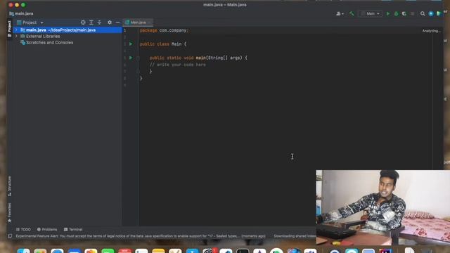
Task: Click the tool windows quick access icon in status bar
Action: (x=10, y=236)
